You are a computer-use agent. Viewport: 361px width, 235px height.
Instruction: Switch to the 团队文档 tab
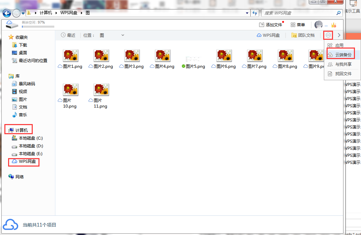[303, 35]
